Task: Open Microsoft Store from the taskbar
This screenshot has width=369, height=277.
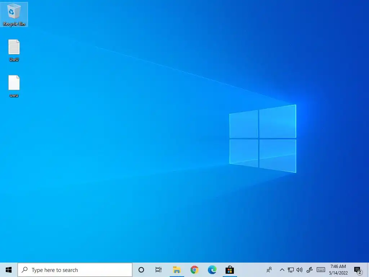Action: pos(230,270)
